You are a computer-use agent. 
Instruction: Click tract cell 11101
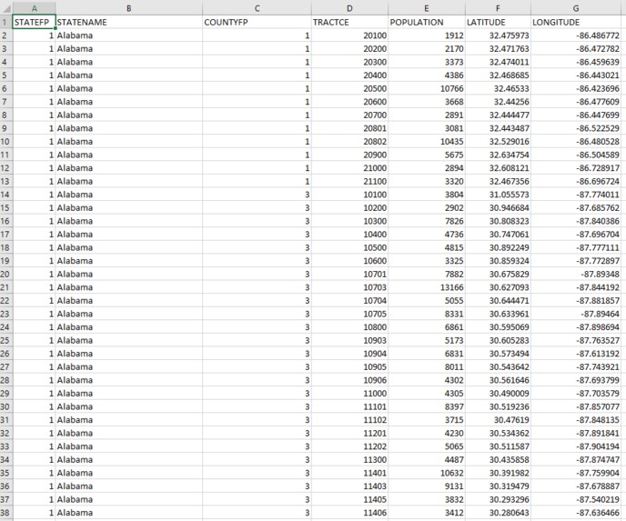(x=349, y=406)
